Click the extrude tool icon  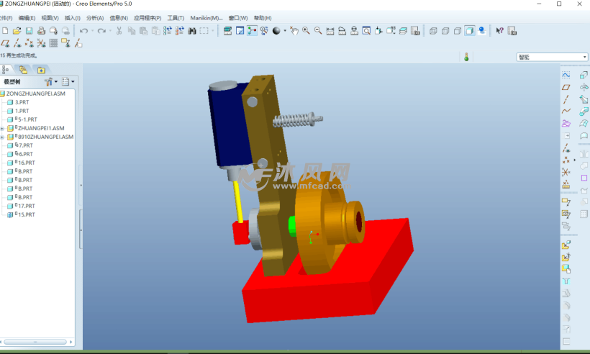point(584,76)
